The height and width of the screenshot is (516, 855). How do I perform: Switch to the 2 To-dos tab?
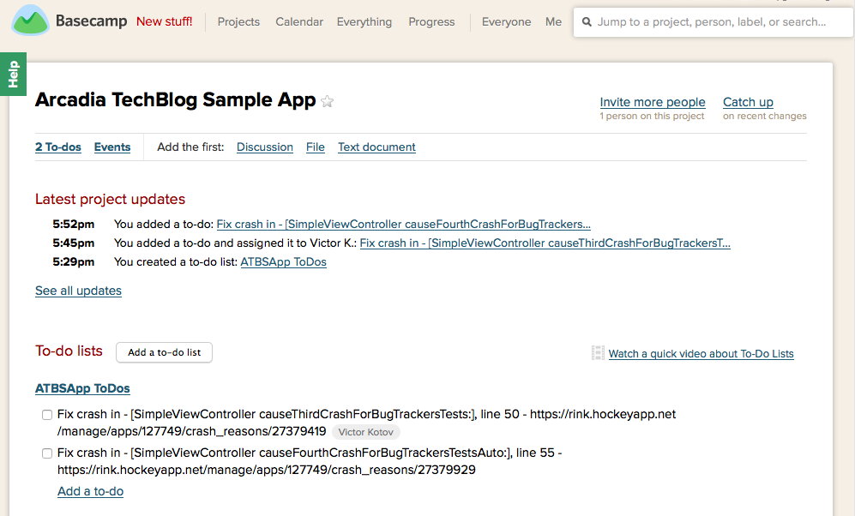coord(58,147)
